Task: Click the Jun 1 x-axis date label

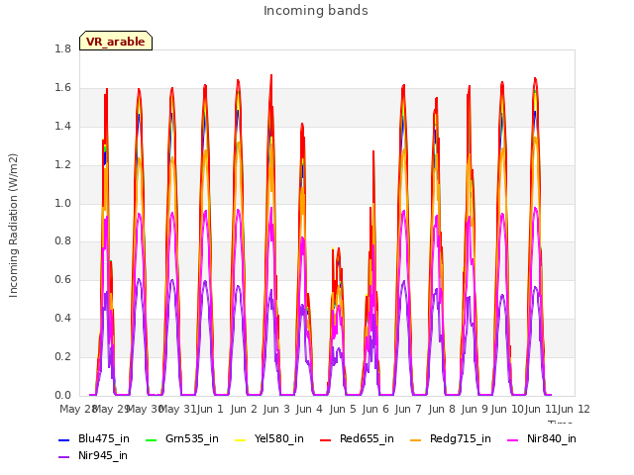Action: [210, 409]
